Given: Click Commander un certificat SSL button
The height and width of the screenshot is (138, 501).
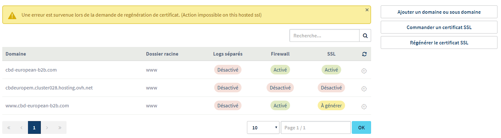Looking at the screenshot, I should pos(439,27).
